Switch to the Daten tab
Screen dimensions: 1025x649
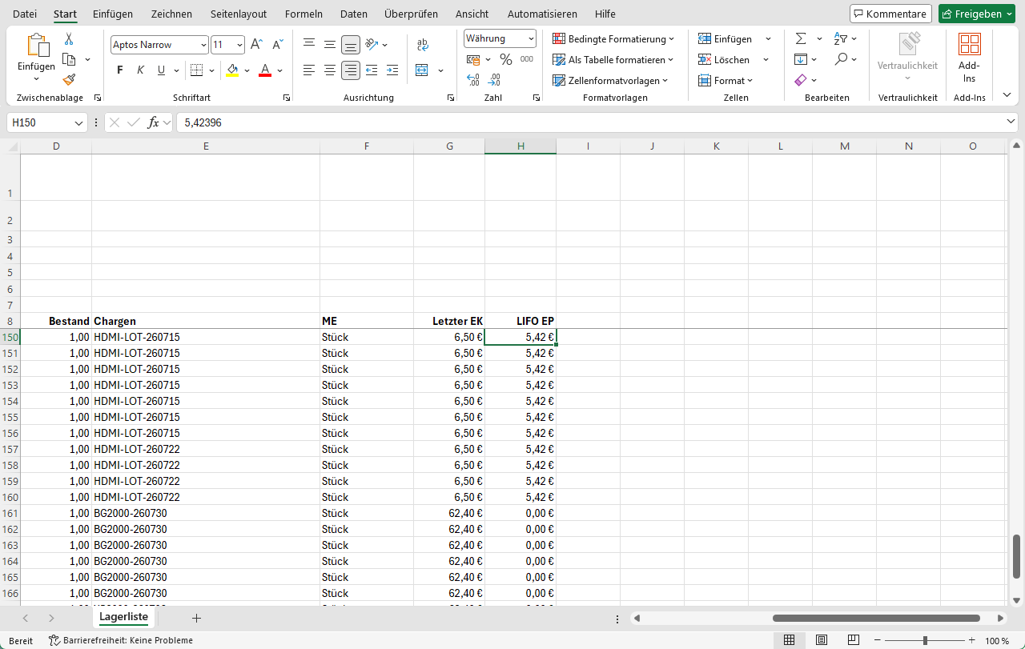click(354, 14)
